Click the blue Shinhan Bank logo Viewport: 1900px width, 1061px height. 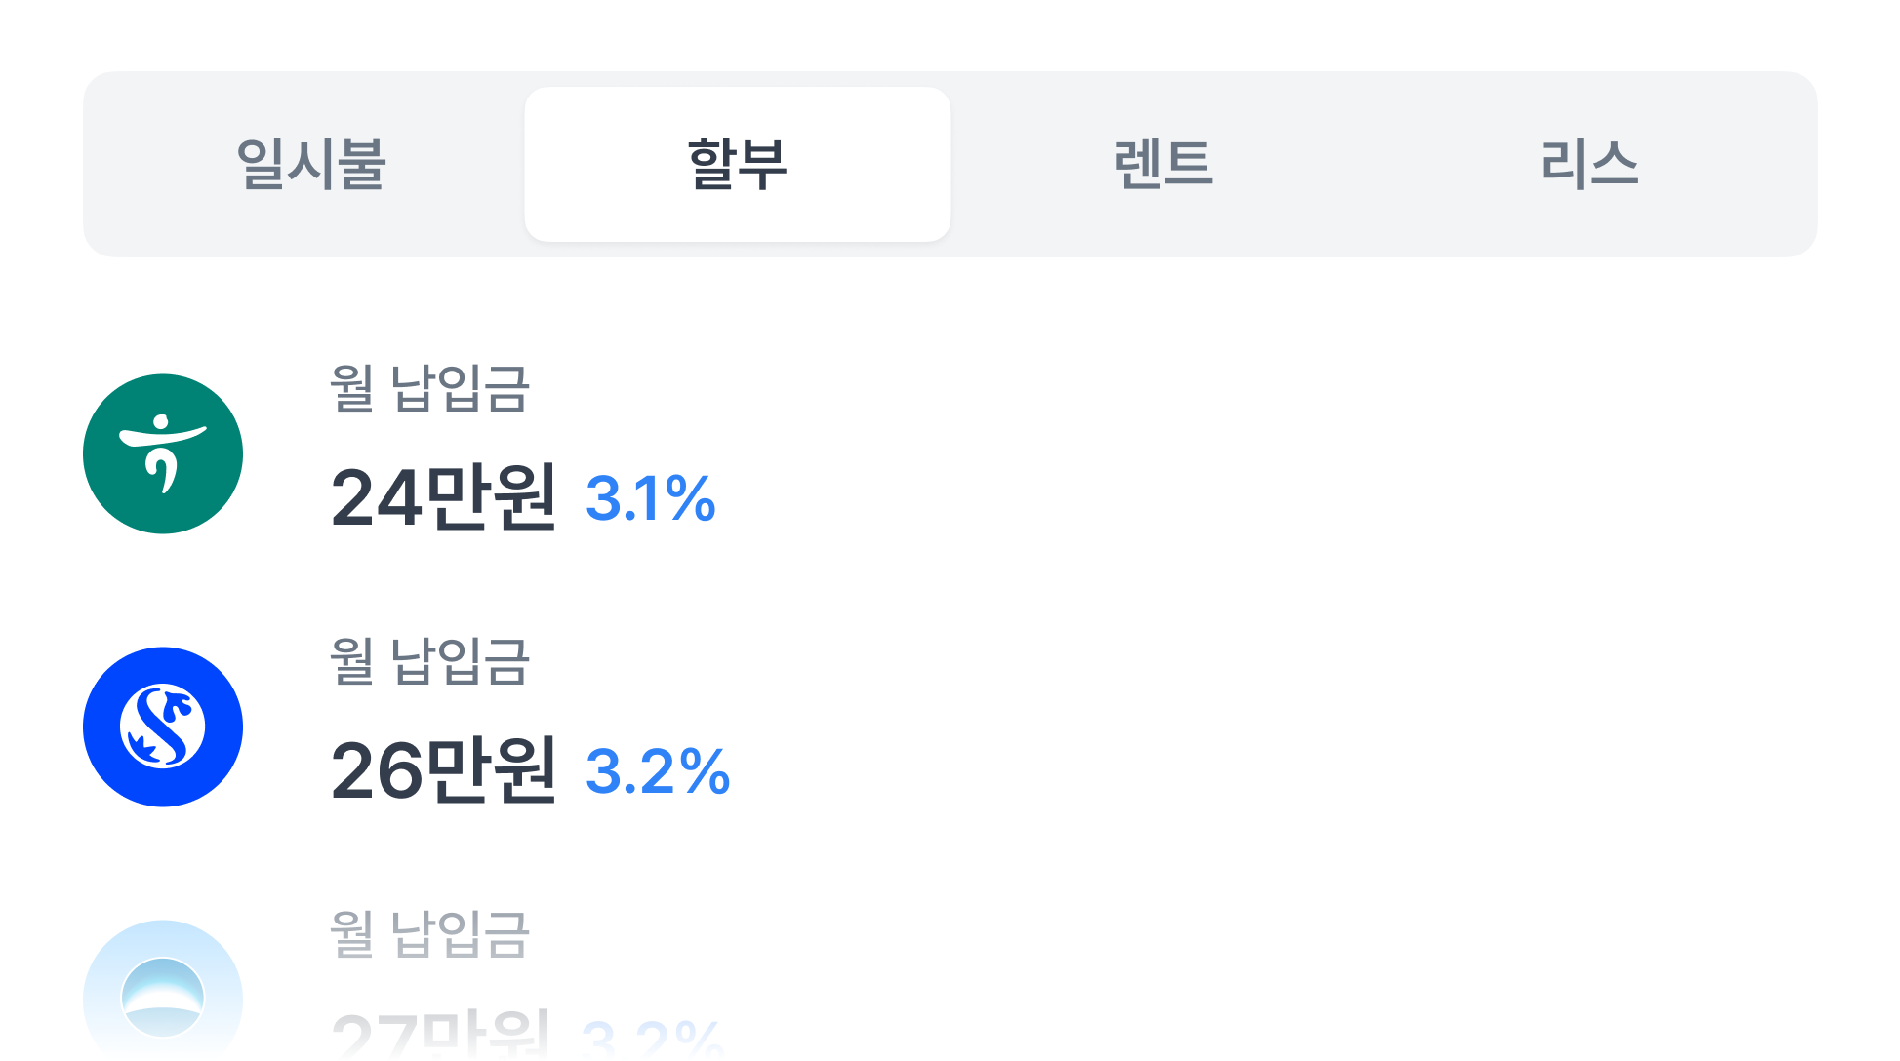(x=163, y=727)
